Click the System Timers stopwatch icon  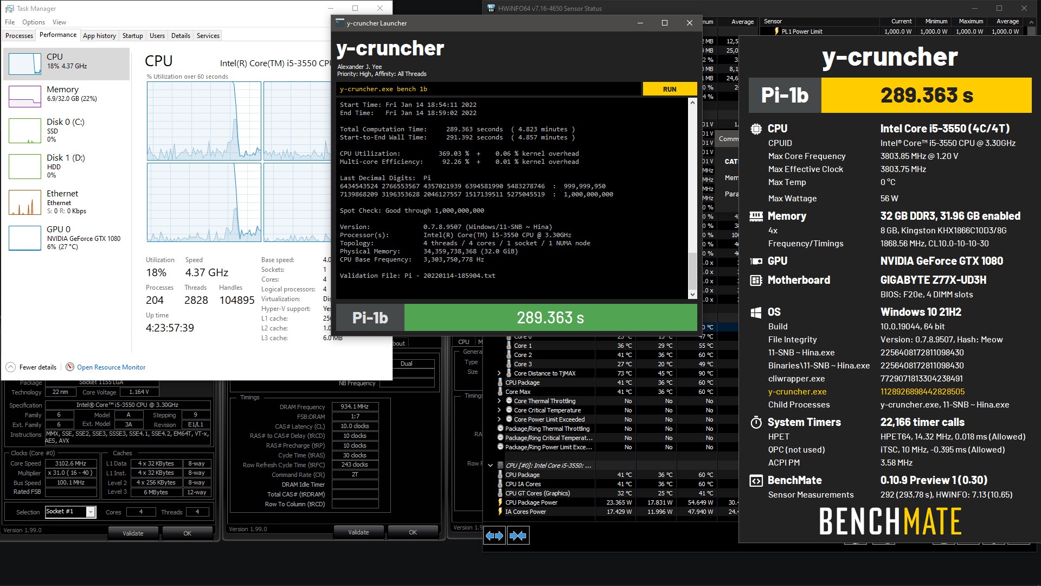pos(756,422)
